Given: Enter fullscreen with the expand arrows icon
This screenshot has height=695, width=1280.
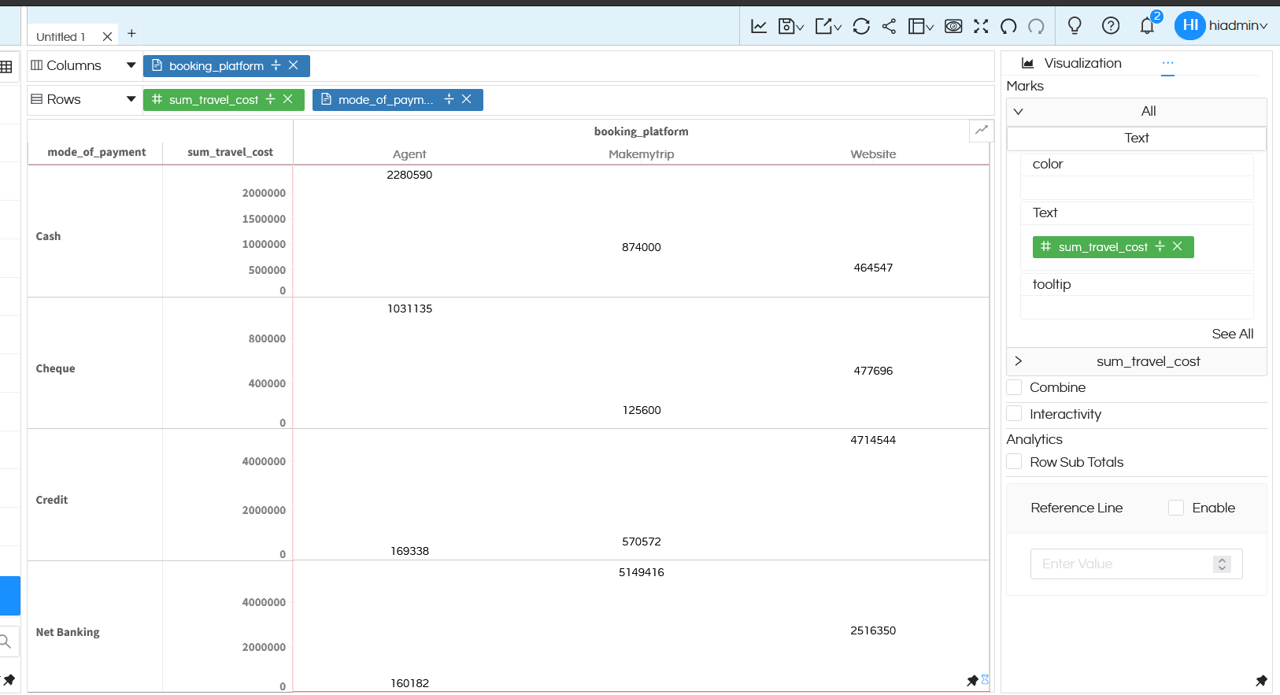Looking at the screenshot, I should 981,26.
